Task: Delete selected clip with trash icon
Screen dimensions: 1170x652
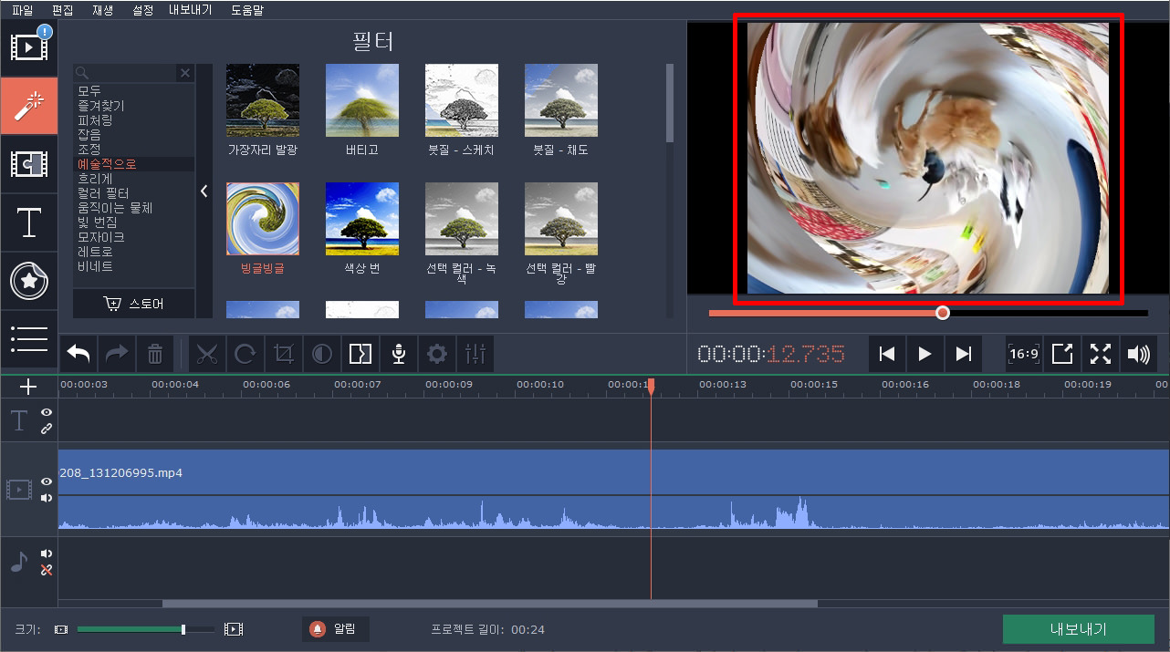Action: 155,354
